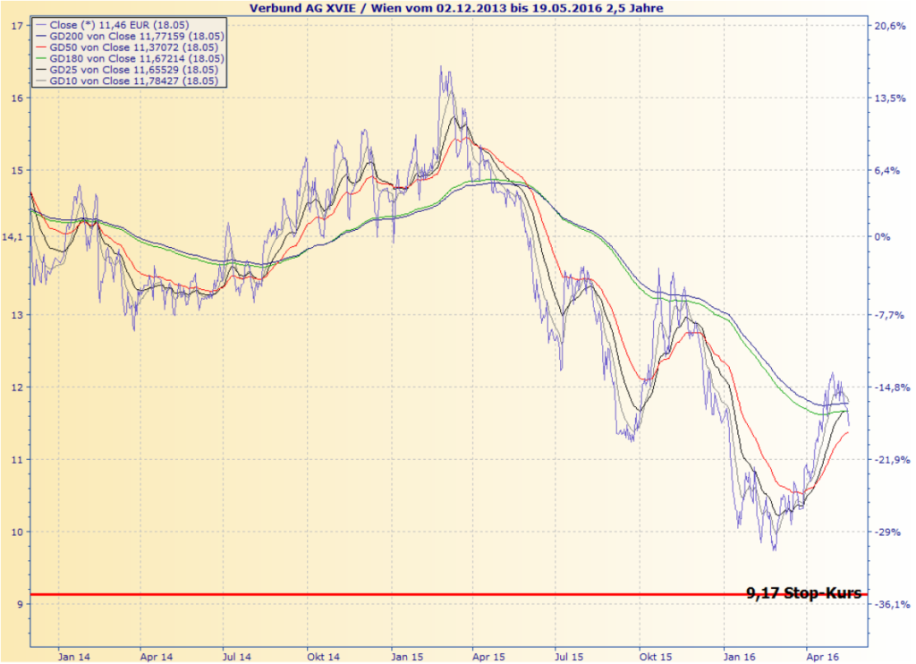Click the '-36,1%' percent axis label

pyautogui.click(x=892, y=604)
